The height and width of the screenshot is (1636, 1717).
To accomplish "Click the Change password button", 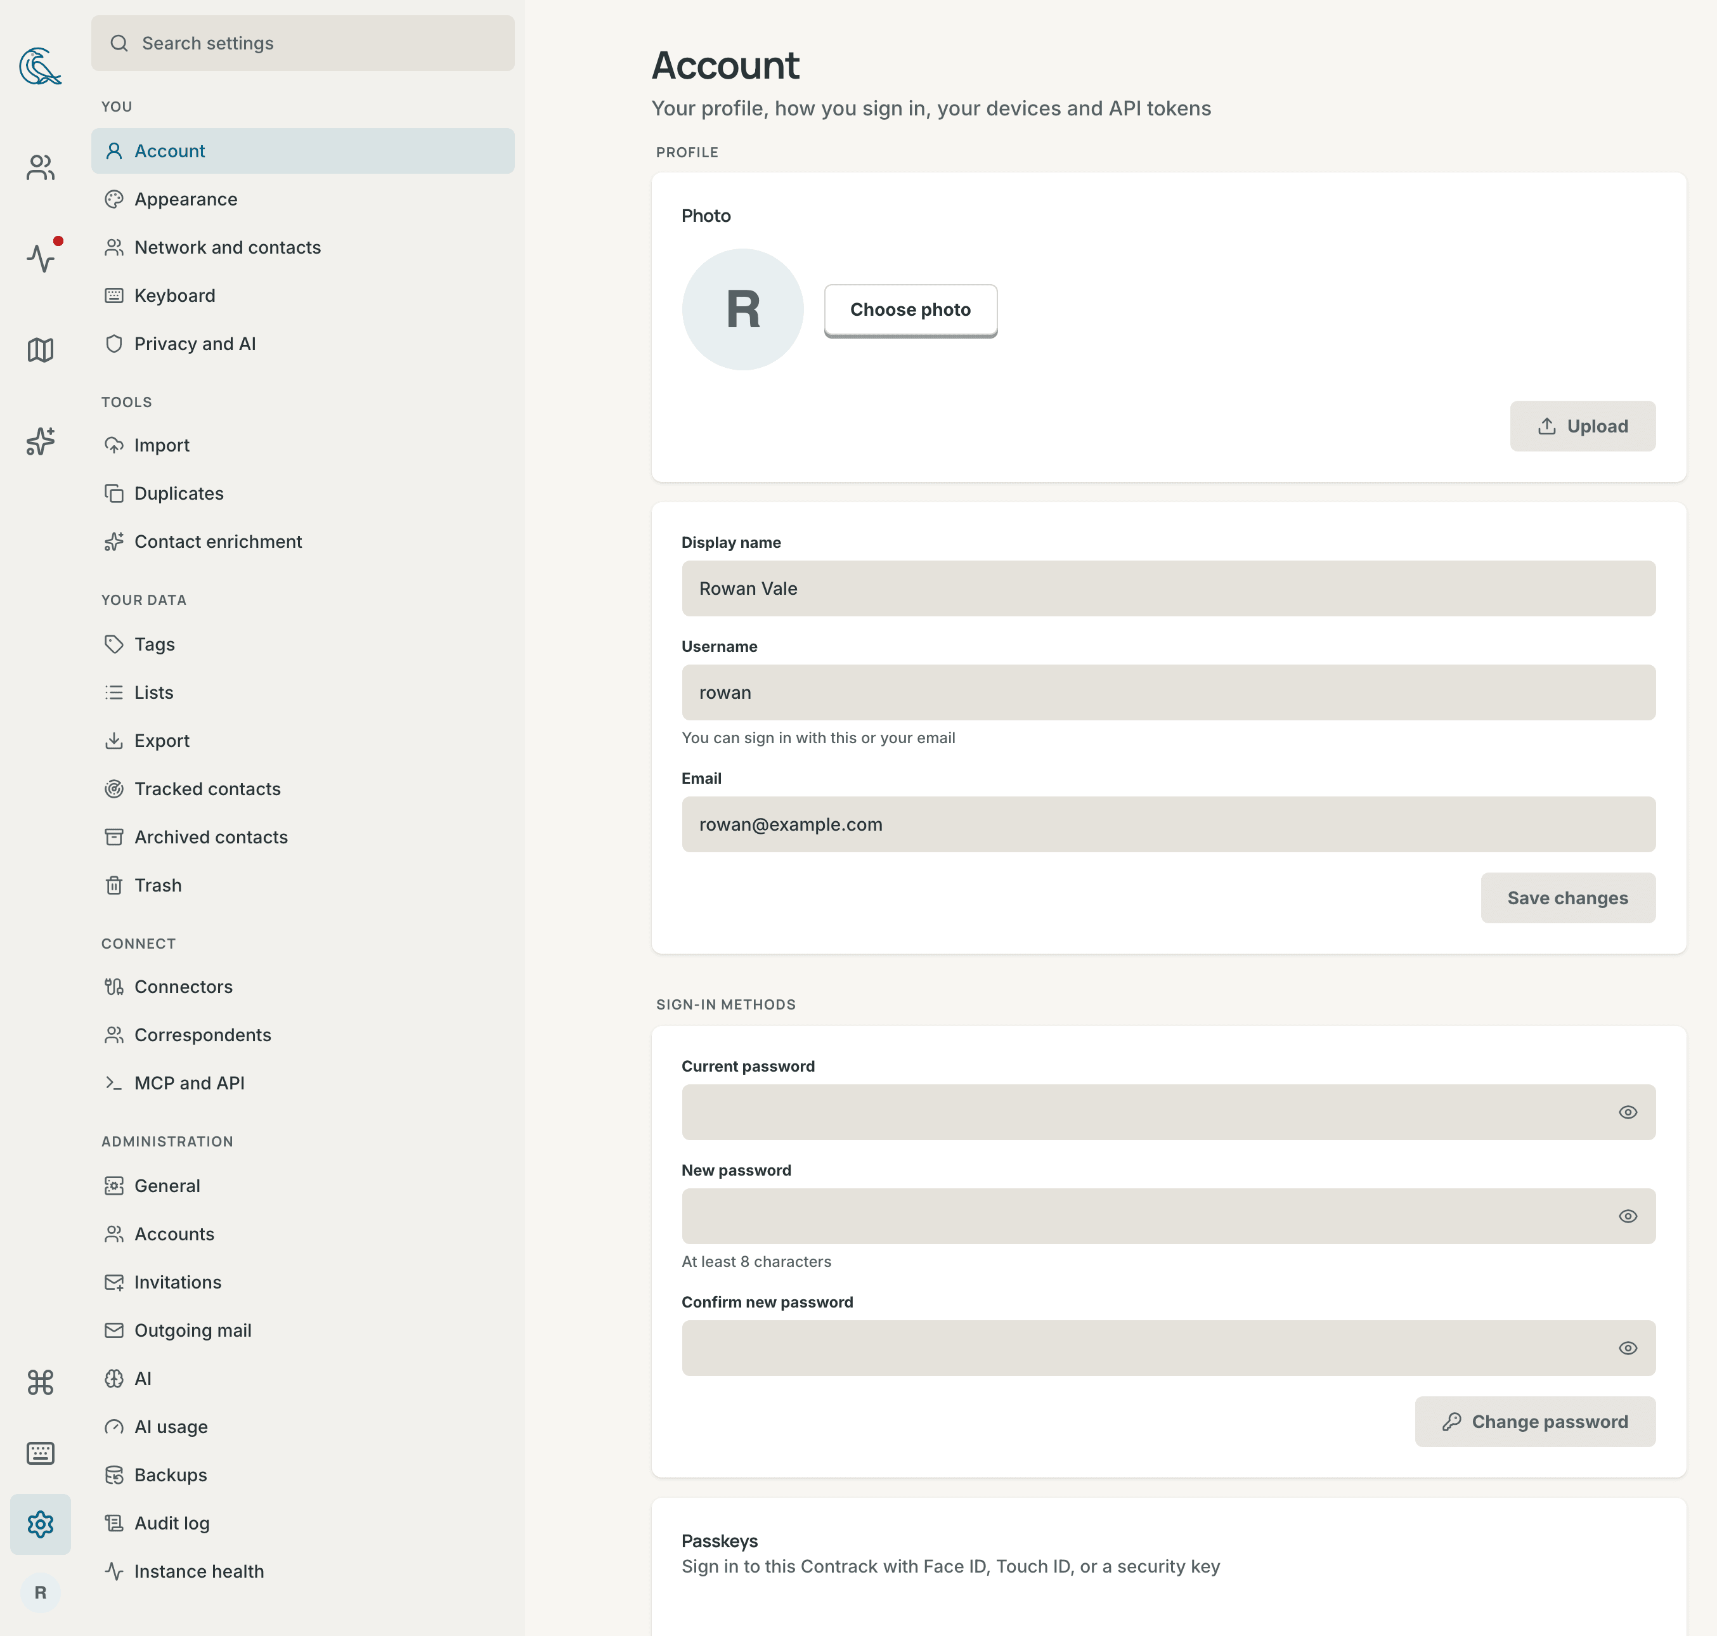I will (1535, 1422).
